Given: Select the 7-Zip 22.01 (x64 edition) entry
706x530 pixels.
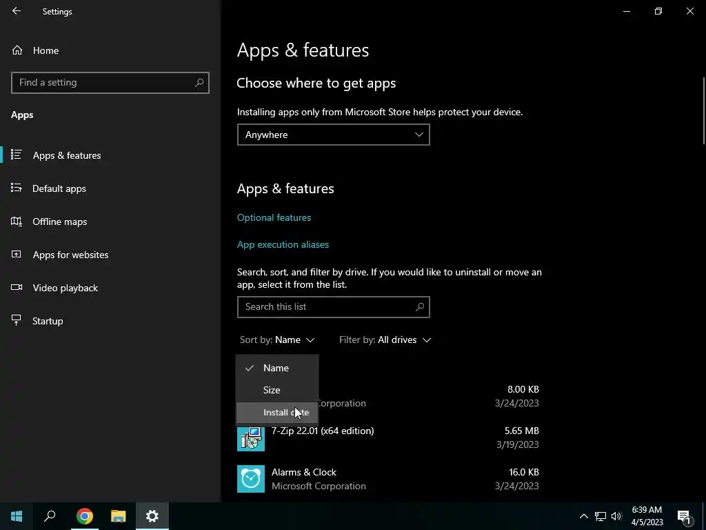Looking at the screenshot, I should (x=388, y=438).
